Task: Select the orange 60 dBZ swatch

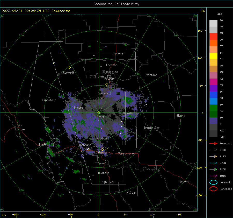Action: (x=213, y=43)
